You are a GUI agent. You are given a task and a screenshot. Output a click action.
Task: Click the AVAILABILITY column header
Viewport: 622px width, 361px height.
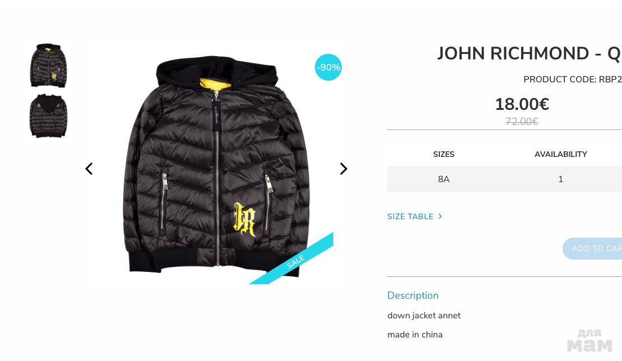pyautogui.click(x=560, y=154)
